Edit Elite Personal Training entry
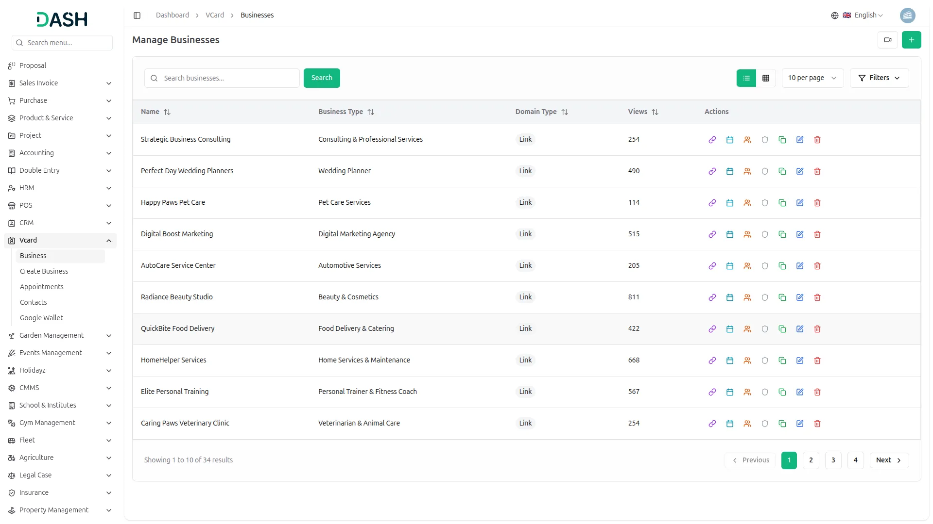This screenshot has width=933, height=524. (800, 392)
